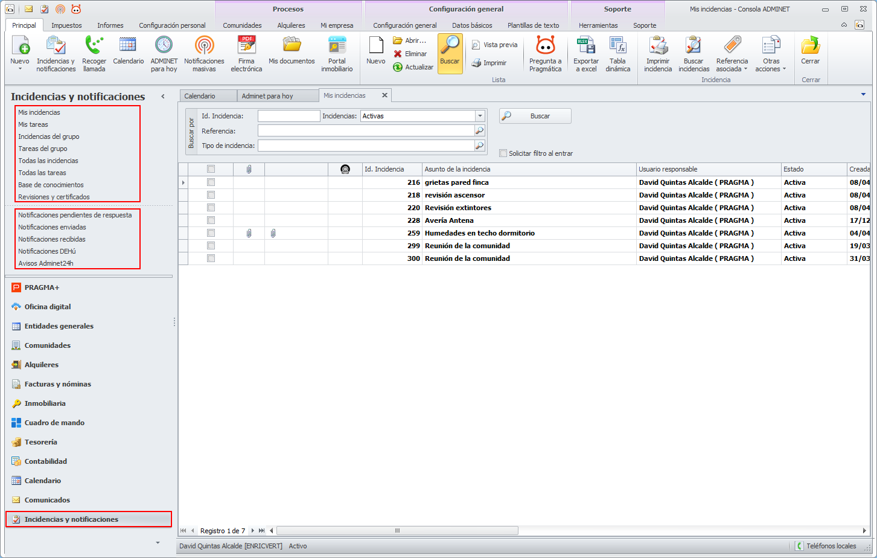Open Firma electrónica PDF icon
877x558 pixels.
click(x=246, y=46)
